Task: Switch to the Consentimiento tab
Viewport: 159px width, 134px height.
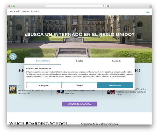Action: click(x=43, y=61)
